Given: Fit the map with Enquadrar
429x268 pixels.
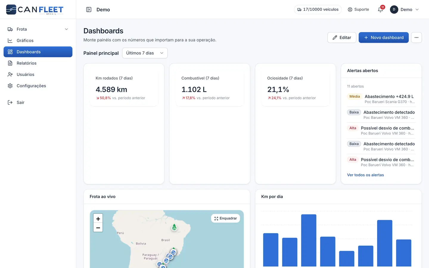Looking at the screenshot, I should coord(226,218).
